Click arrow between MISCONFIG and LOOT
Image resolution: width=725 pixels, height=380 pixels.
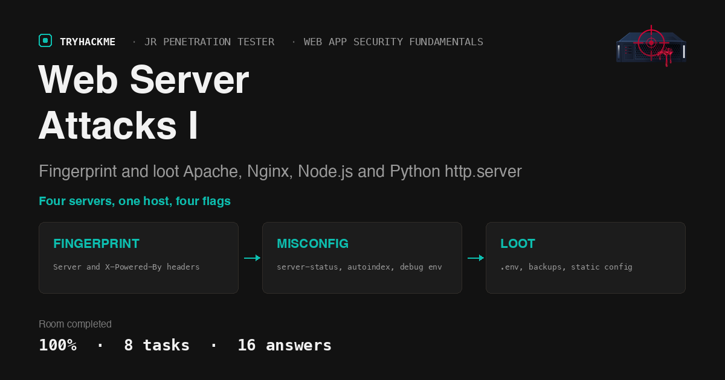(475, 258)
